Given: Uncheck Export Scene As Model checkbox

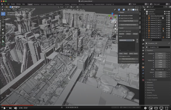Looking at the screenshot, I should (x=119, y=15).
